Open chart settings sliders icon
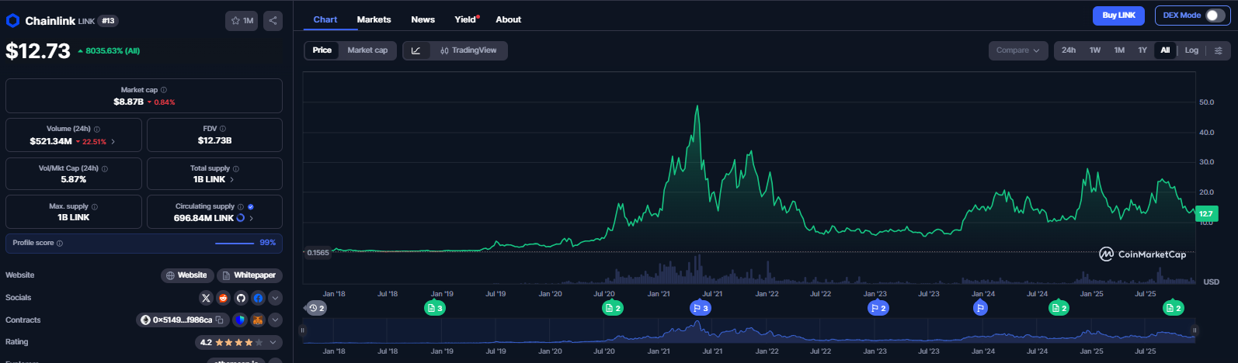 (1218, 50)
